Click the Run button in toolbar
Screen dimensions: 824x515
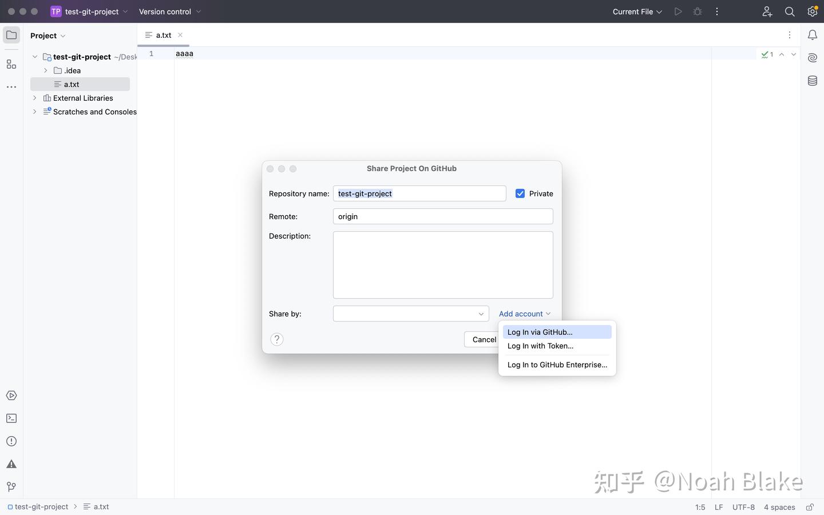[x=678, y=11]
